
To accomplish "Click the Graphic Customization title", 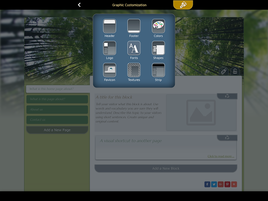I will (129, 5).
